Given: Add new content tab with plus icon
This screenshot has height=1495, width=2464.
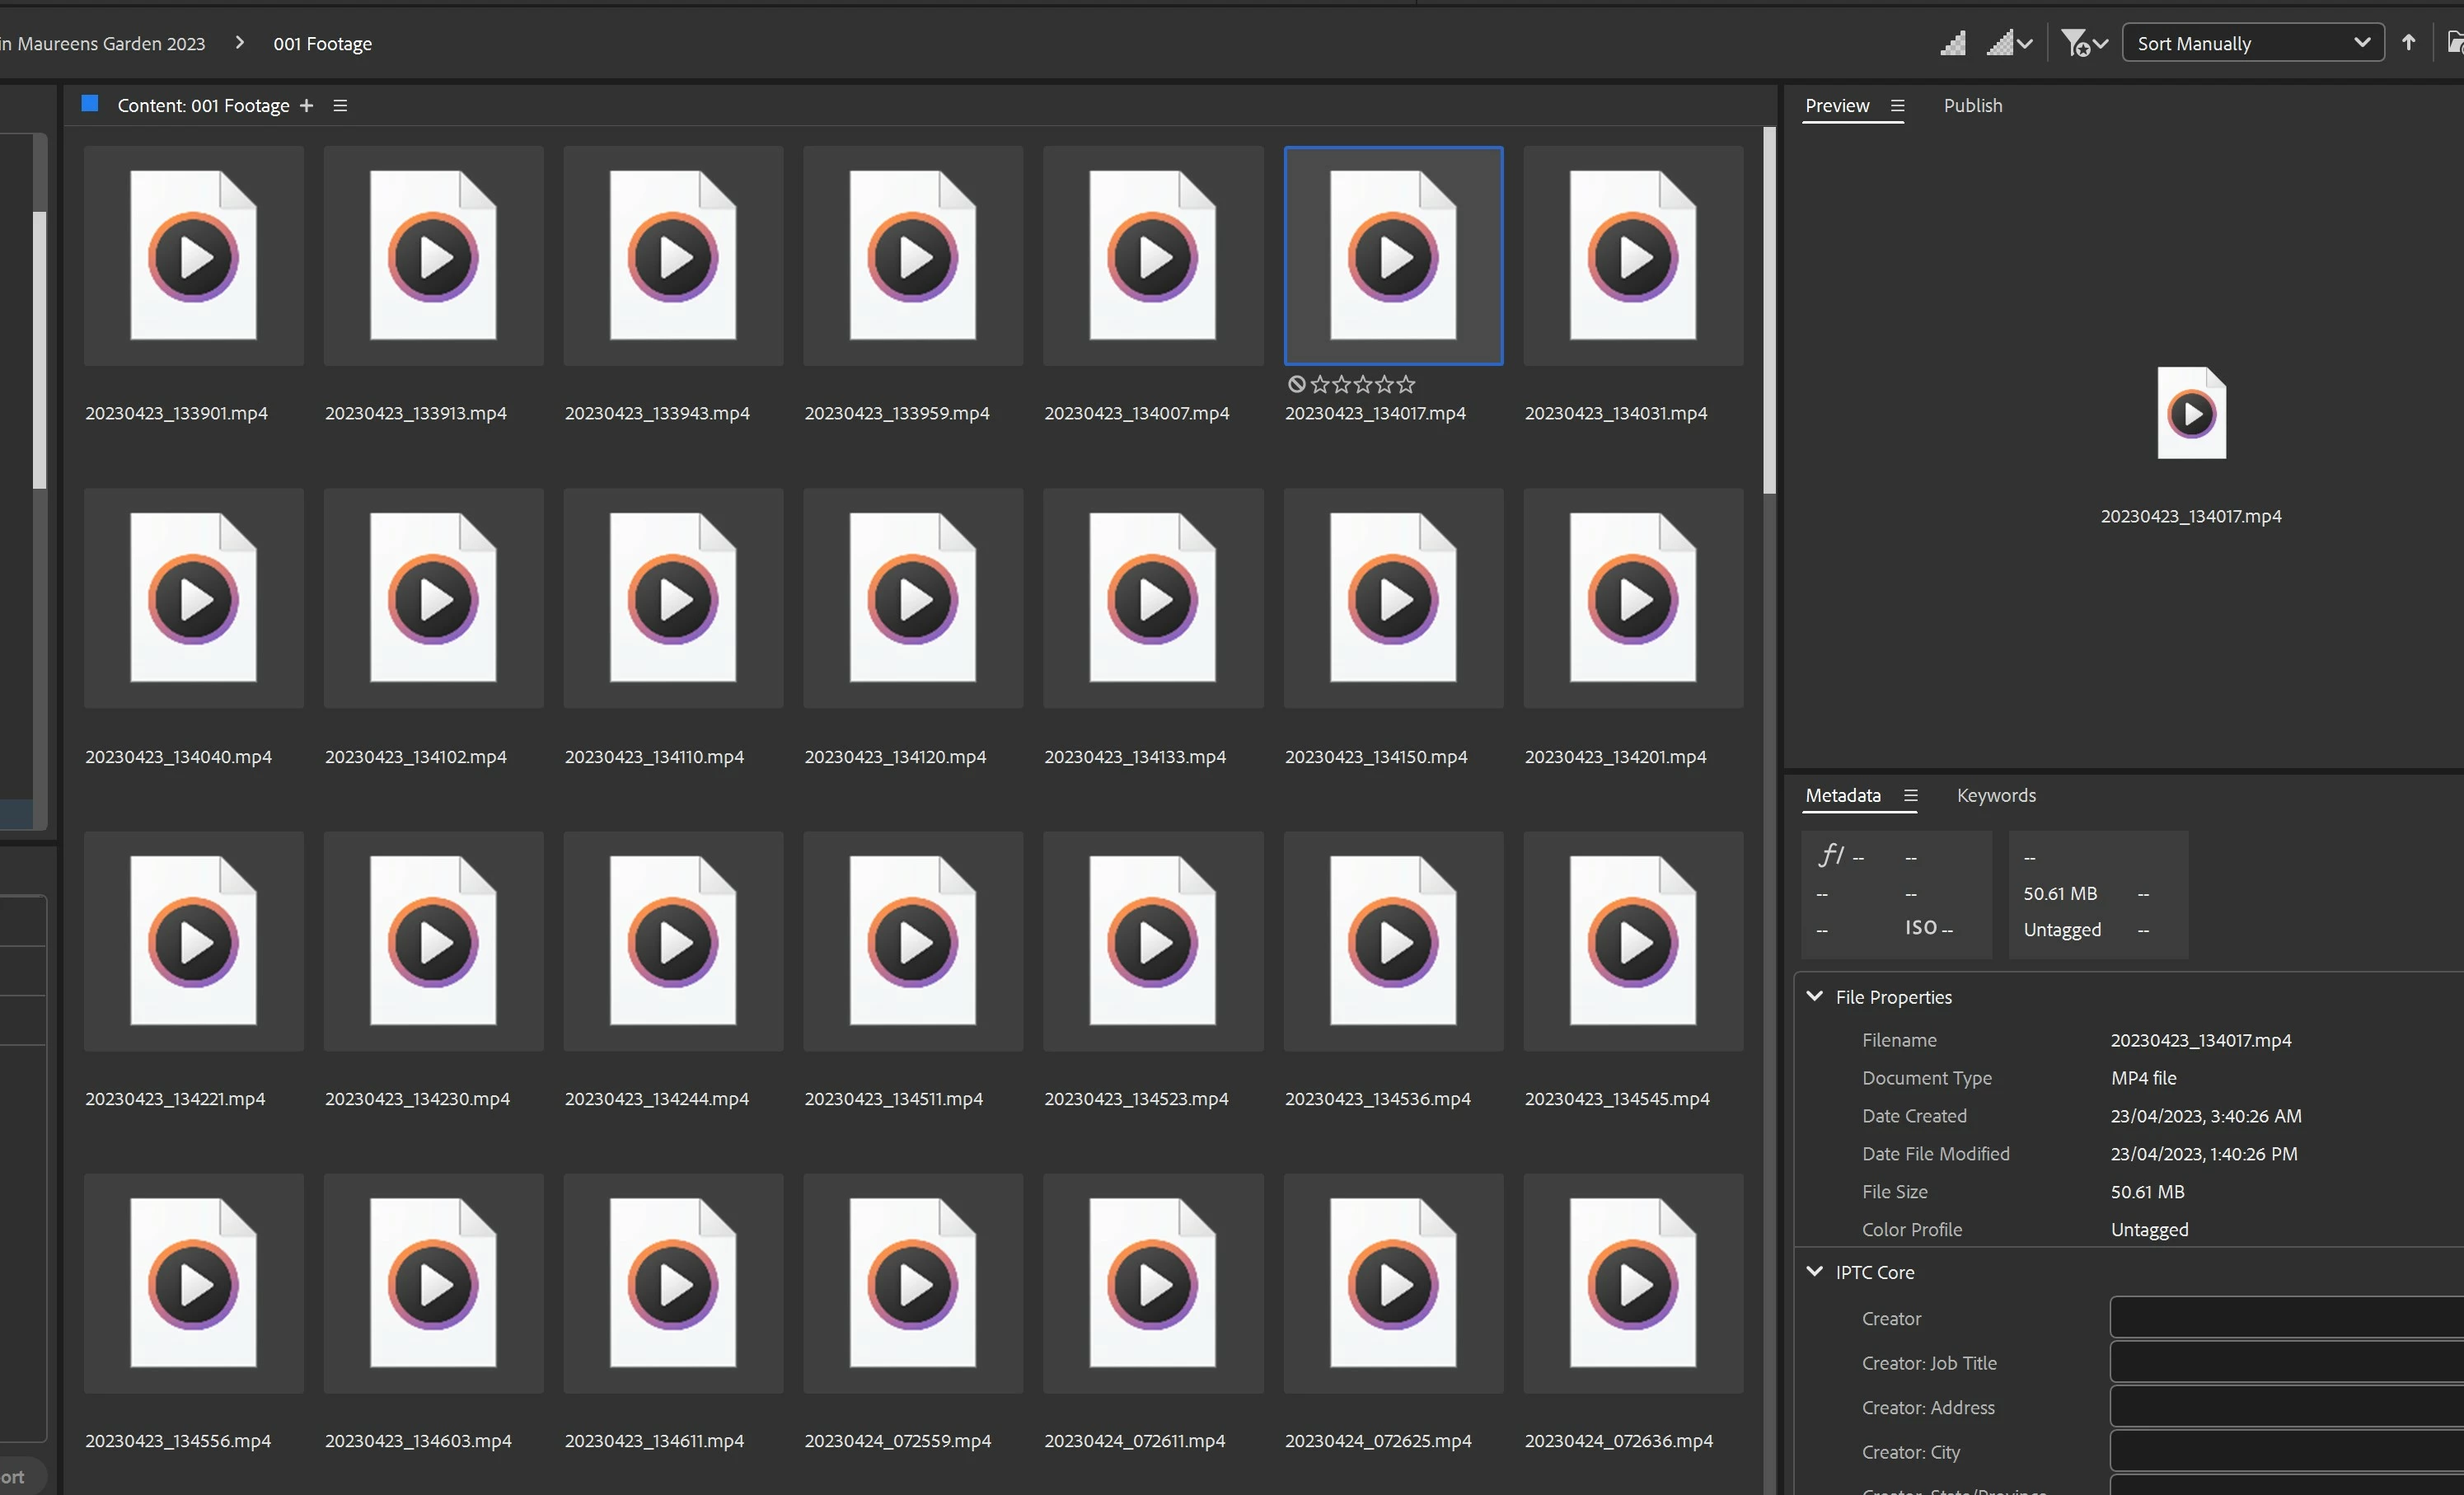Looking at the screenshot, I should [307, 105].
